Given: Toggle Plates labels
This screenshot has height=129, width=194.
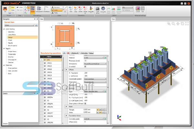Looking at the screenshot, I should (55, 13).
